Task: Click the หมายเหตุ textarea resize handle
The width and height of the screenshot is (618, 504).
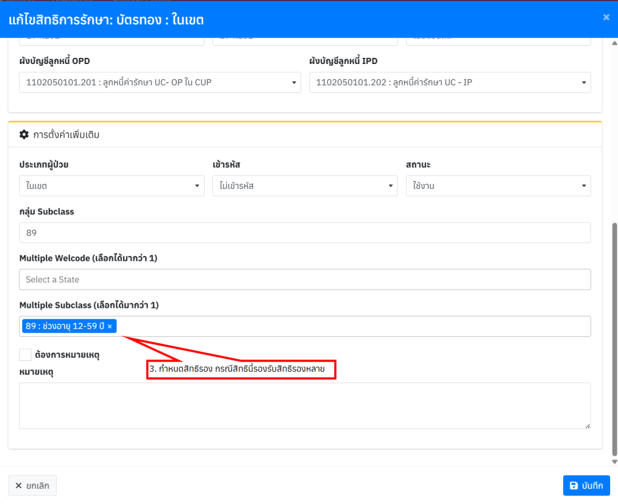Action: pos(587,426)
